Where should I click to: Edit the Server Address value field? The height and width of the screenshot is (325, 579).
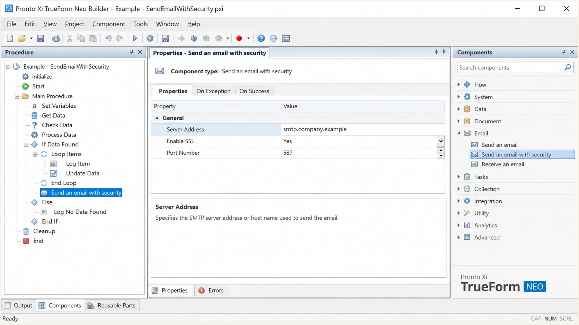tap(363, 129)
